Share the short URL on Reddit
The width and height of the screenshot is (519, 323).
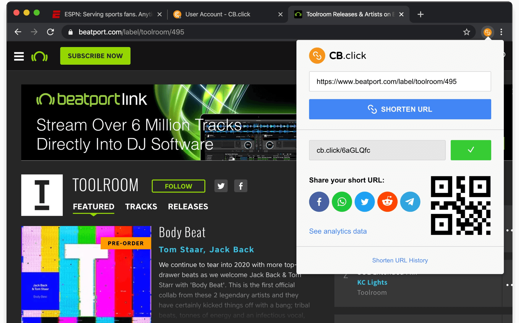pos(387,202)
